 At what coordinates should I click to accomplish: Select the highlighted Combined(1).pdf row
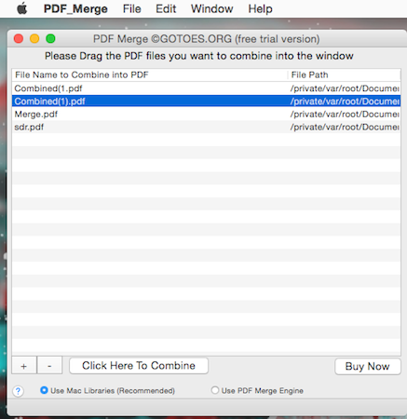tap(206, 101)
